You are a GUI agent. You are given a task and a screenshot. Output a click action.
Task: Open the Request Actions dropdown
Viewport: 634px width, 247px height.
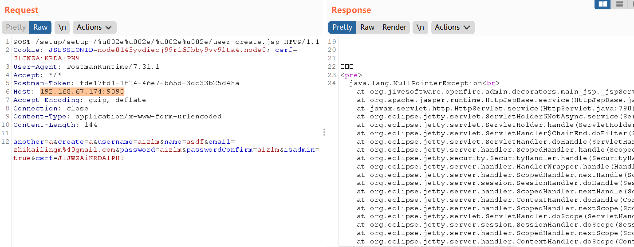(94, 27)
